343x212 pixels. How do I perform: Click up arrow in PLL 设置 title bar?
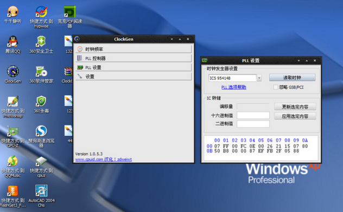307,61
